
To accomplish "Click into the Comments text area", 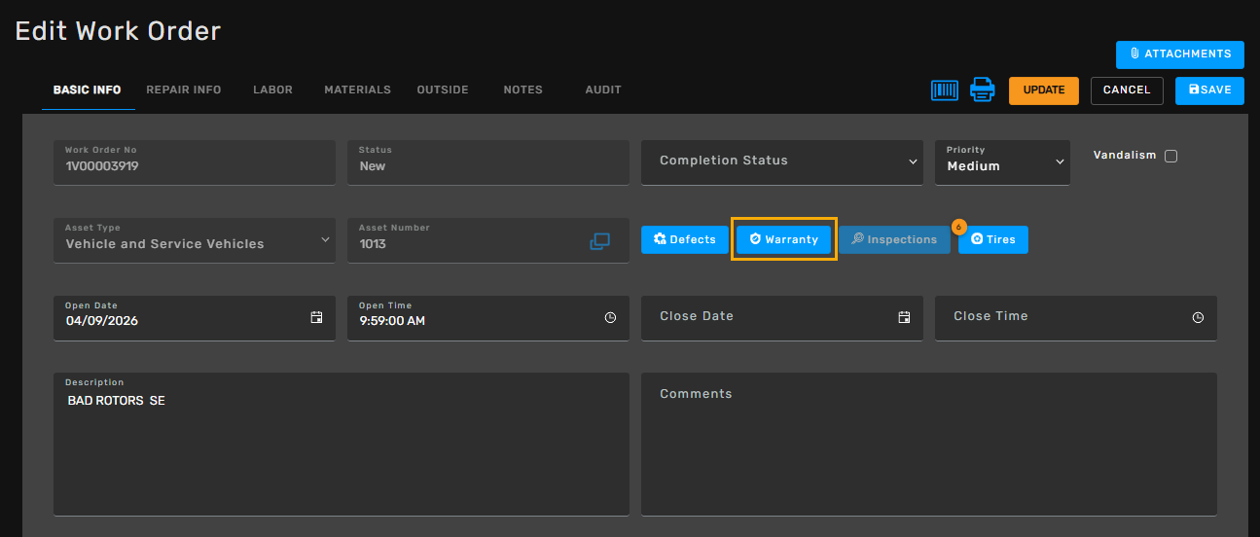I will (929, 444).
